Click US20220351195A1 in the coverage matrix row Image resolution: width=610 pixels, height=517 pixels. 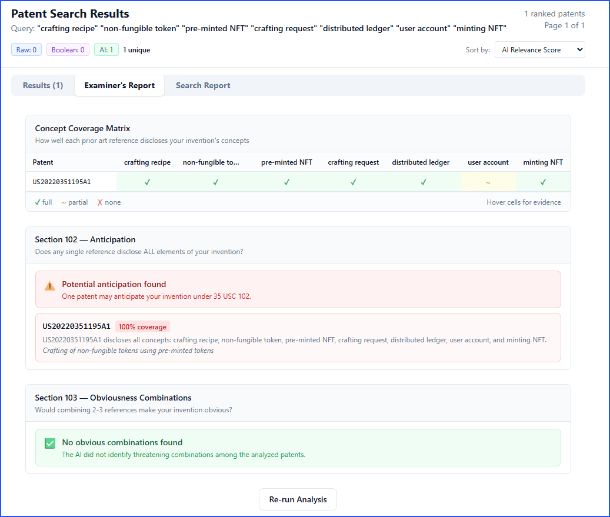point(62,182)
